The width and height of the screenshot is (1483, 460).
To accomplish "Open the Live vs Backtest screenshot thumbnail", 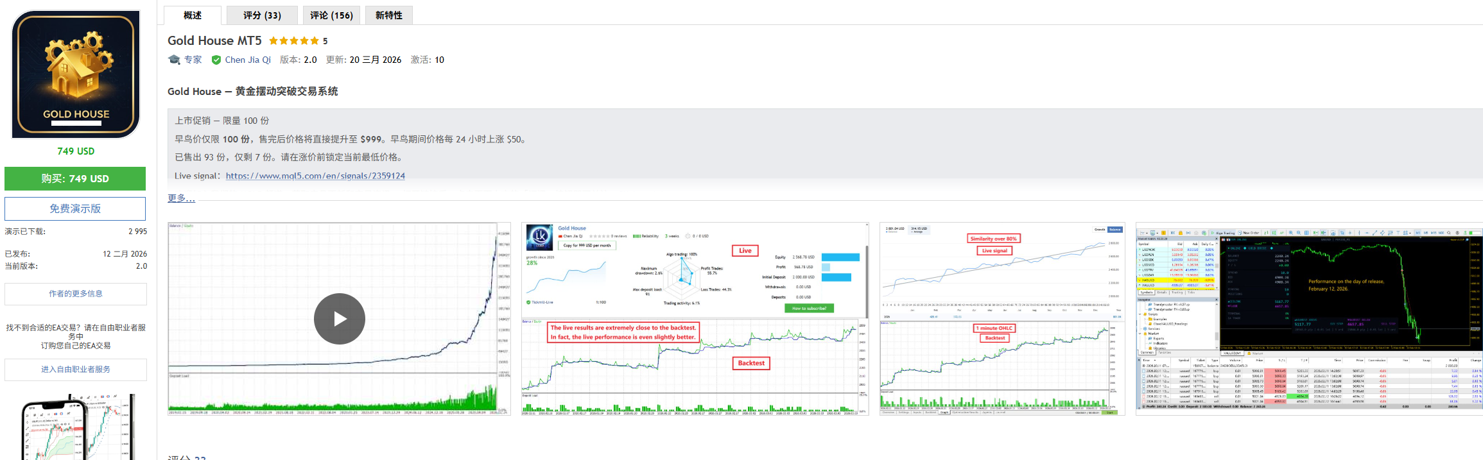I will (695, 319).
